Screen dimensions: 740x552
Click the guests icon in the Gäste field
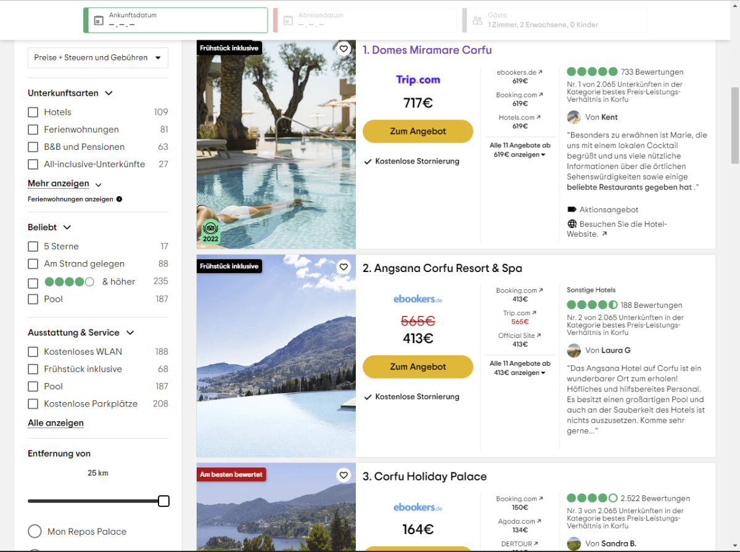click(477, 20)
